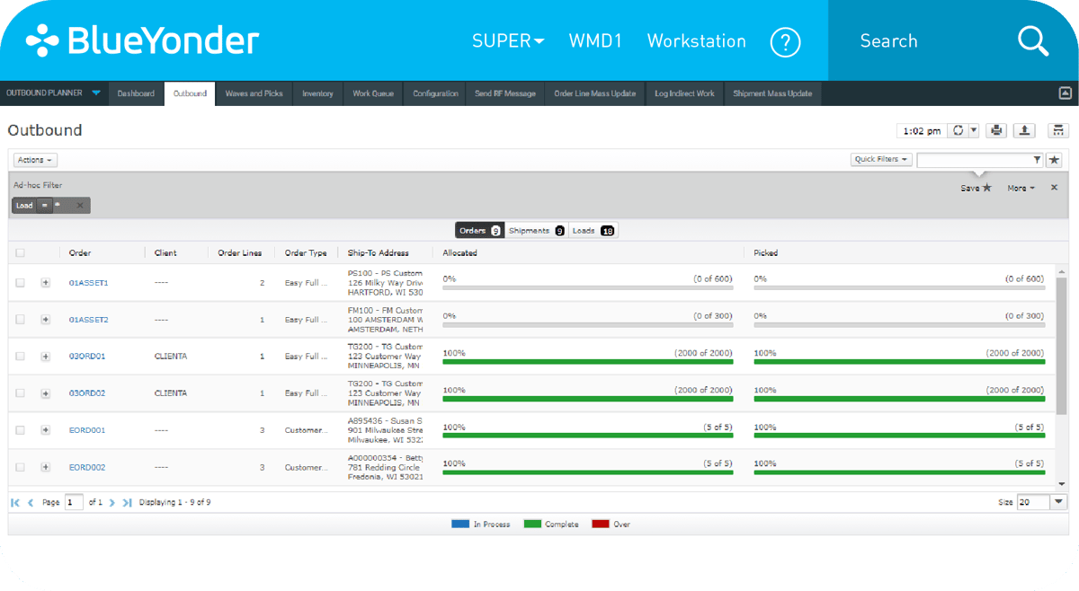Image resolution: width=1079 pixels, height=591 pixels.
Task: Open the Actions dropdown
Action: coord(33,159)
